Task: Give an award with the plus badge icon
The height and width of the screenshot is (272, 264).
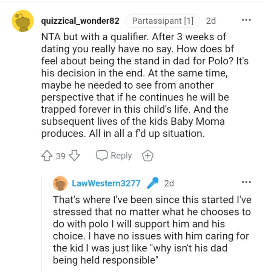Action: pyautogui.click(x=147, y=156)
